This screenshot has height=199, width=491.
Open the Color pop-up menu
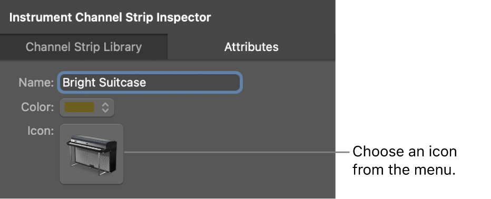pyautogui.click(x=87, y=107)
